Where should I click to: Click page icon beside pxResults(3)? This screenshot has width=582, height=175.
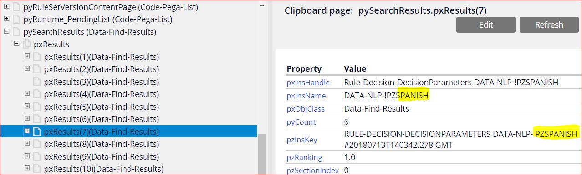[x=37, y=82]
